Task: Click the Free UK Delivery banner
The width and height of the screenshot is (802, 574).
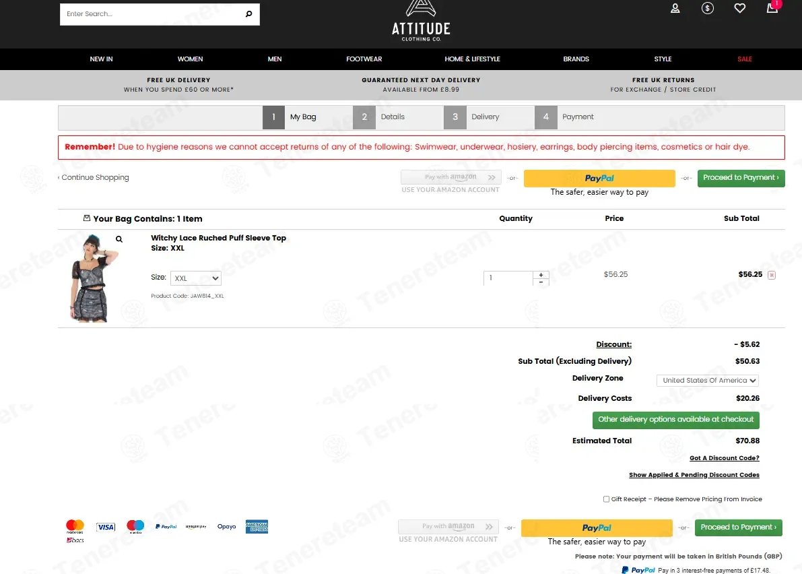Action: pos(178,85)
